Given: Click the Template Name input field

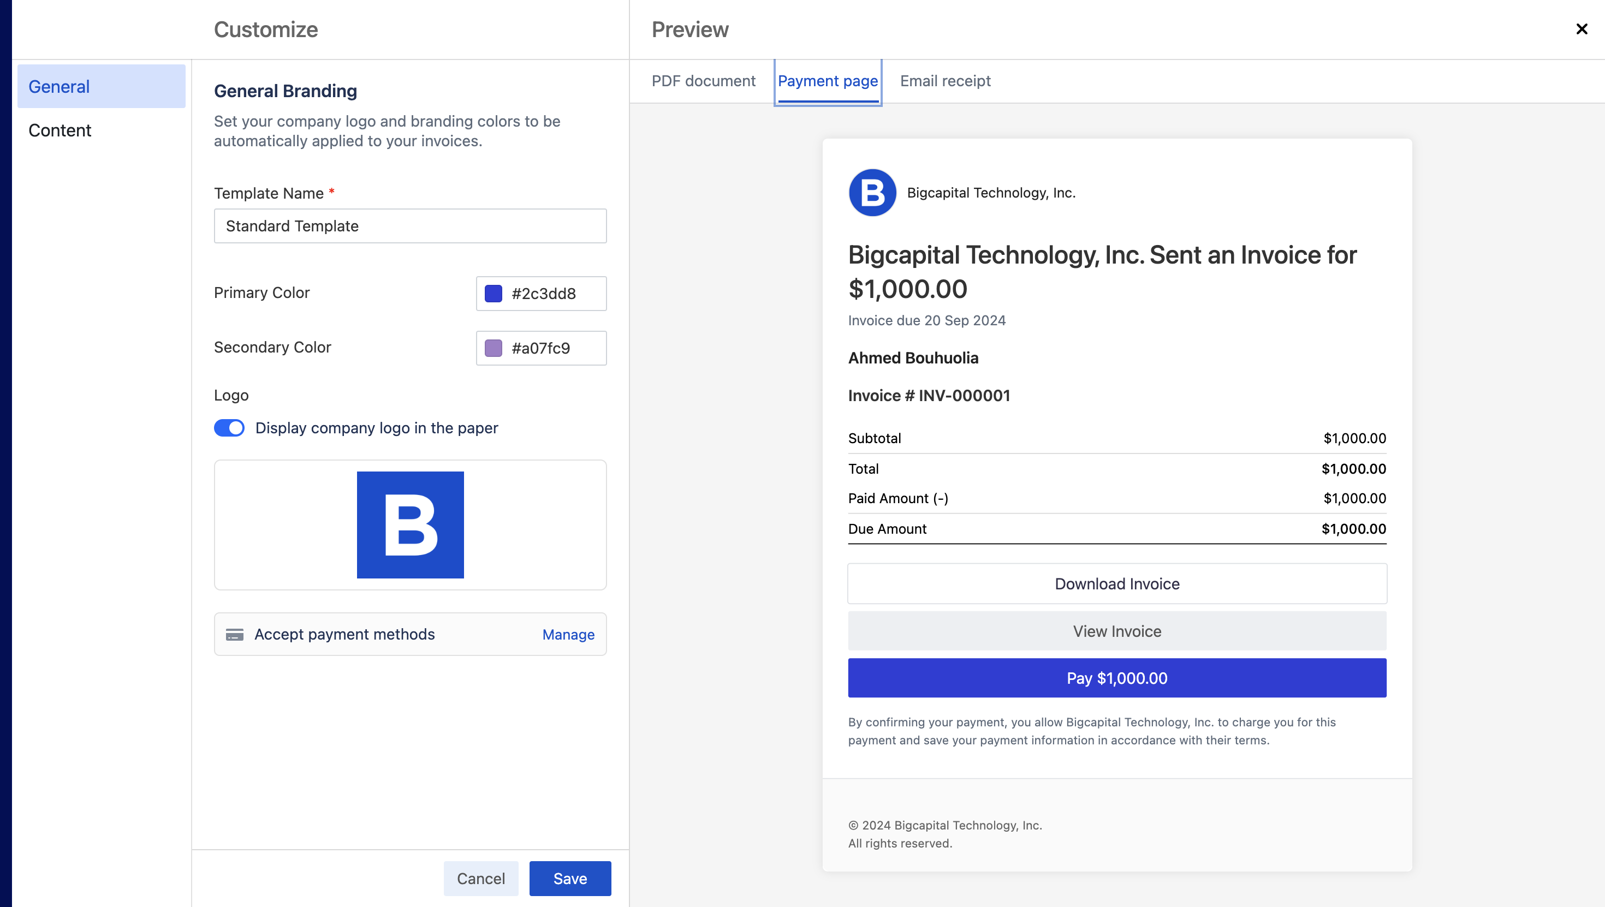Looking at the screenshot, I should coord(409,226).
